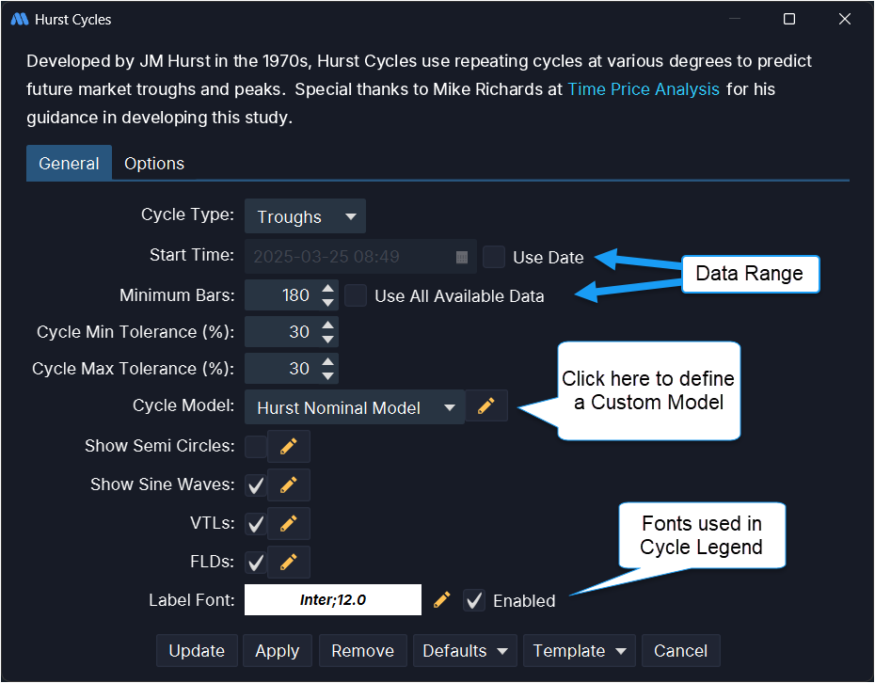Increase Minimum Bars with up arrow
The height and width of the screenshot is (683, 875).
[327, 289]
